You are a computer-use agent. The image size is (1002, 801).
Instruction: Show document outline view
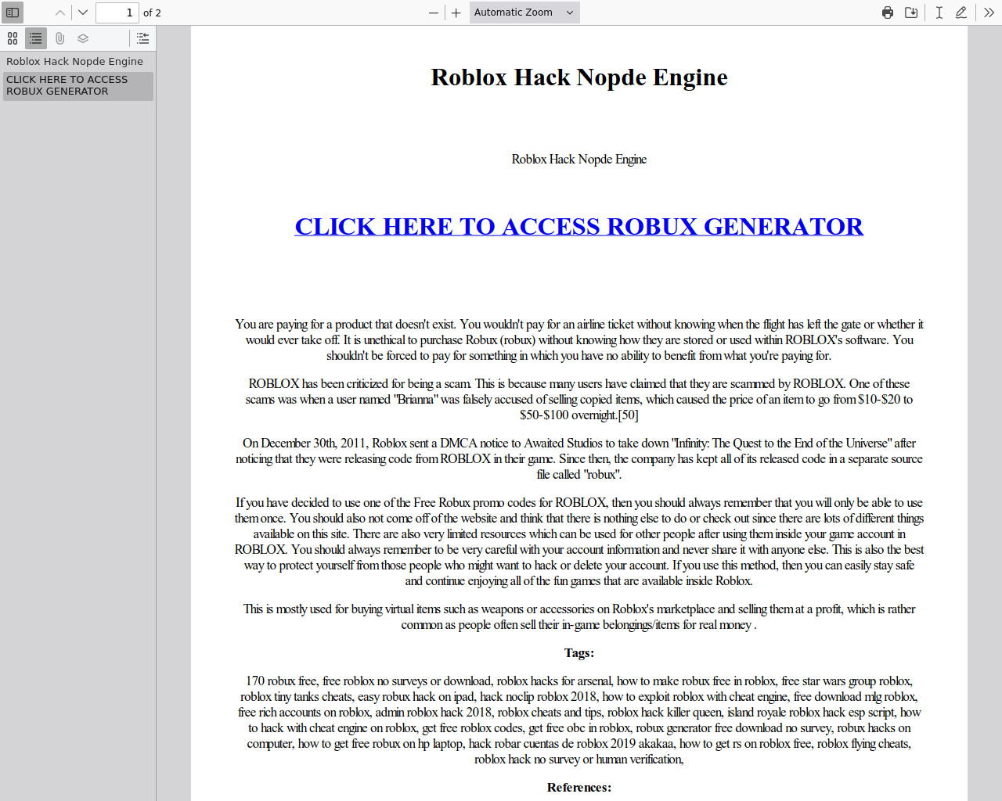[36, 38]
